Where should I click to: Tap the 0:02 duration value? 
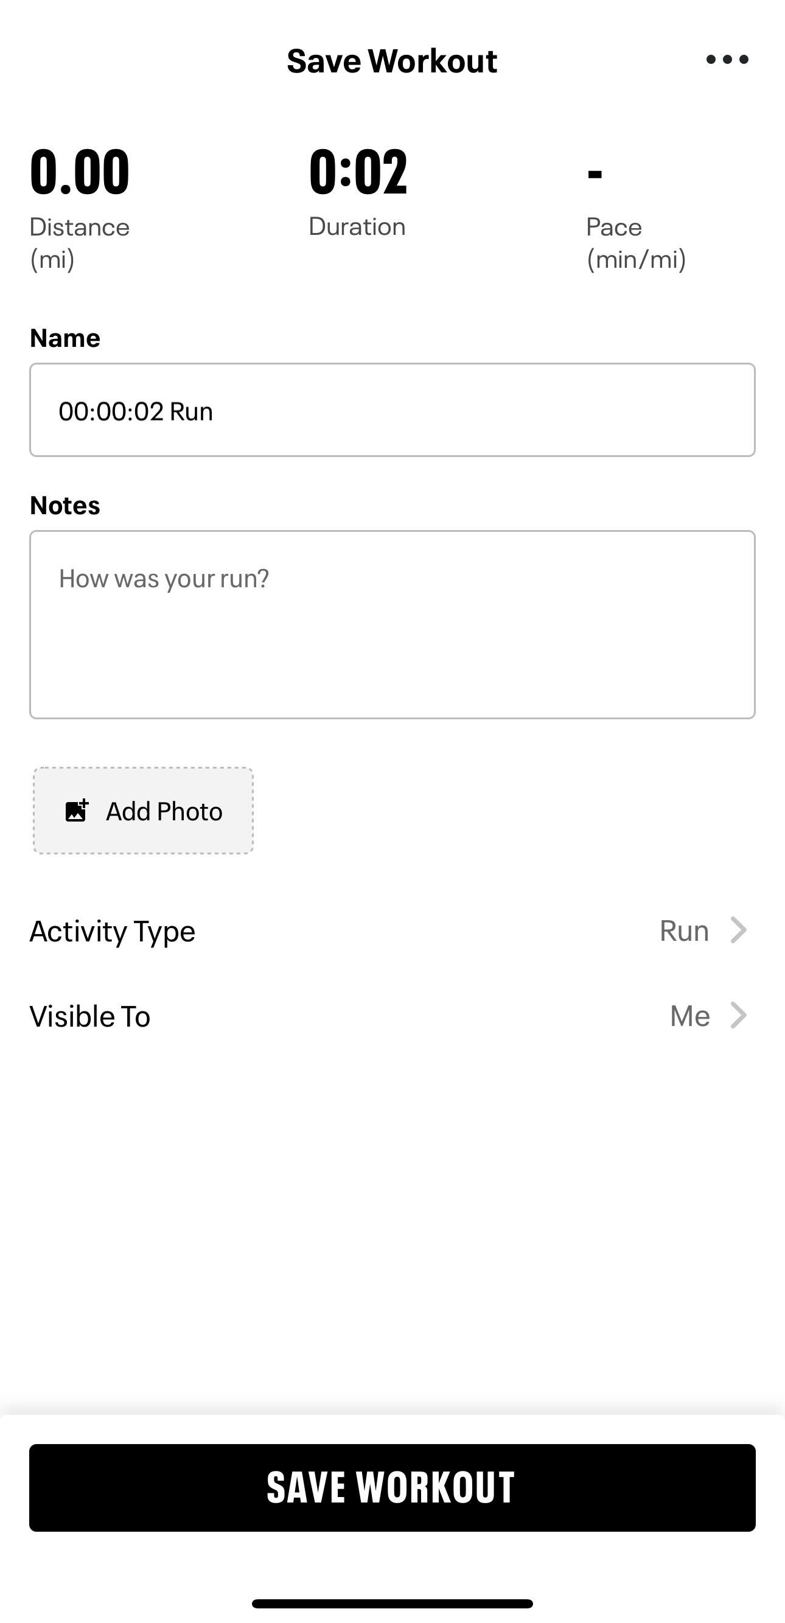tap(358, 172)
